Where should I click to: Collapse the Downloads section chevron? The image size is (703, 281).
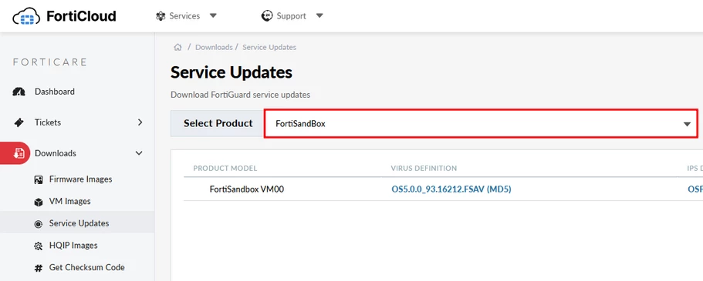tap(139, 153)
